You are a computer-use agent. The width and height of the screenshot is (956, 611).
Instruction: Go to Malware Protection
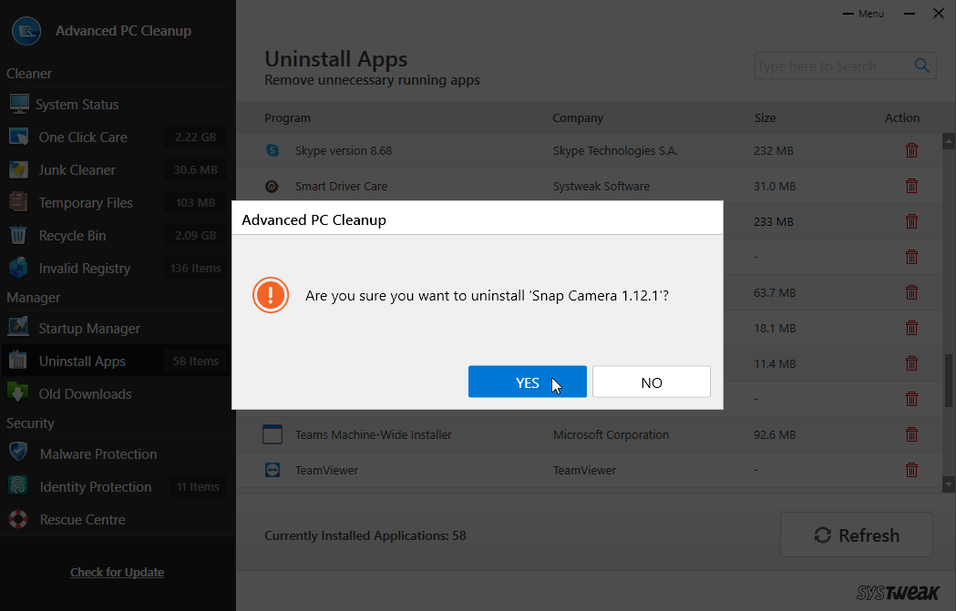click(98, 454)
